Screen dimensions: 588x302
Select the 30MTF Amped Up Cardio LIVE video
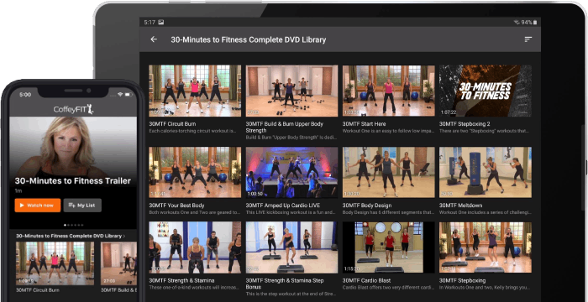pyautogui.click(x=291, y=172)
